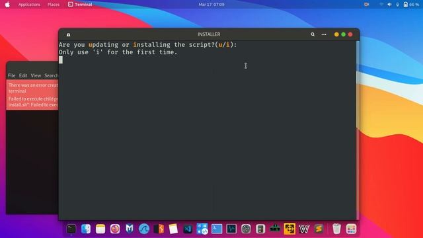This screenshot has width=423, height=238.
Task: Open Search menu in the background terminal
Action: (x=52, y=75)
